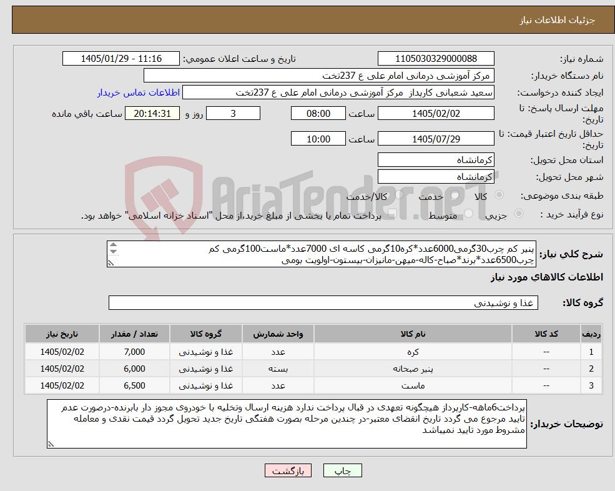Click buyer notes textarea

tap(287, 424)
